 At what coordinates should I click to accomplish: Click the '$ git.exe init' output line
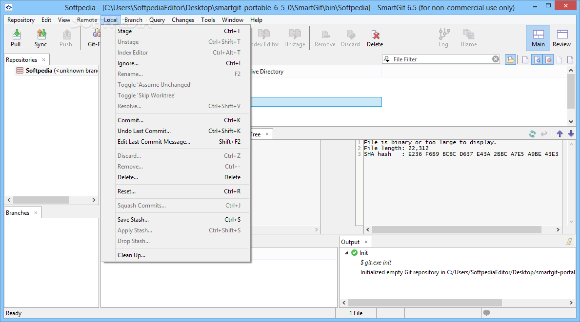coord(376,263)
